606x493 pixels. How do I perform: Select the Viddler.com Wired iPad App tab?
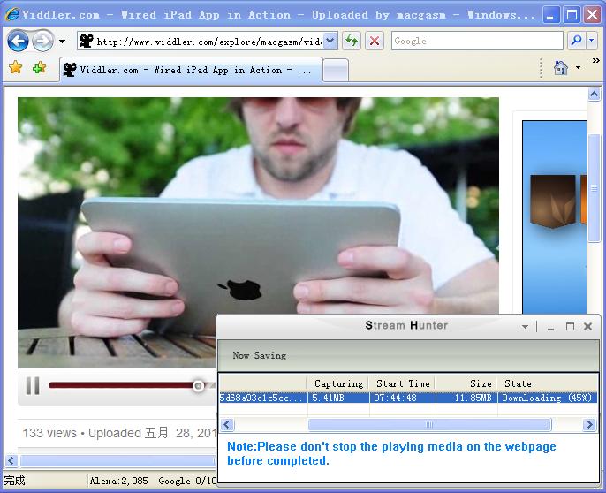coord(191,70)
